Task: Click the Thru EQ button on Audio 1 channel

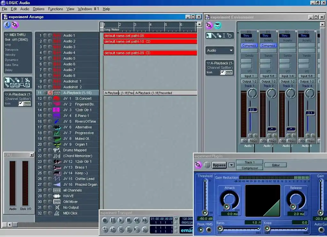Action: coord(246,36)
